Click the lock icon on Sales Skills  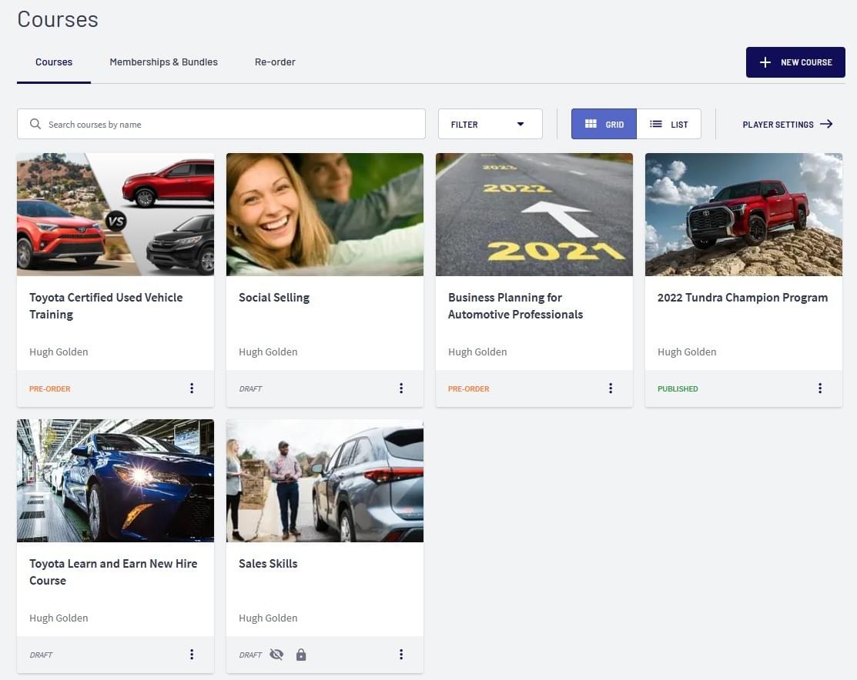point(301,655)
